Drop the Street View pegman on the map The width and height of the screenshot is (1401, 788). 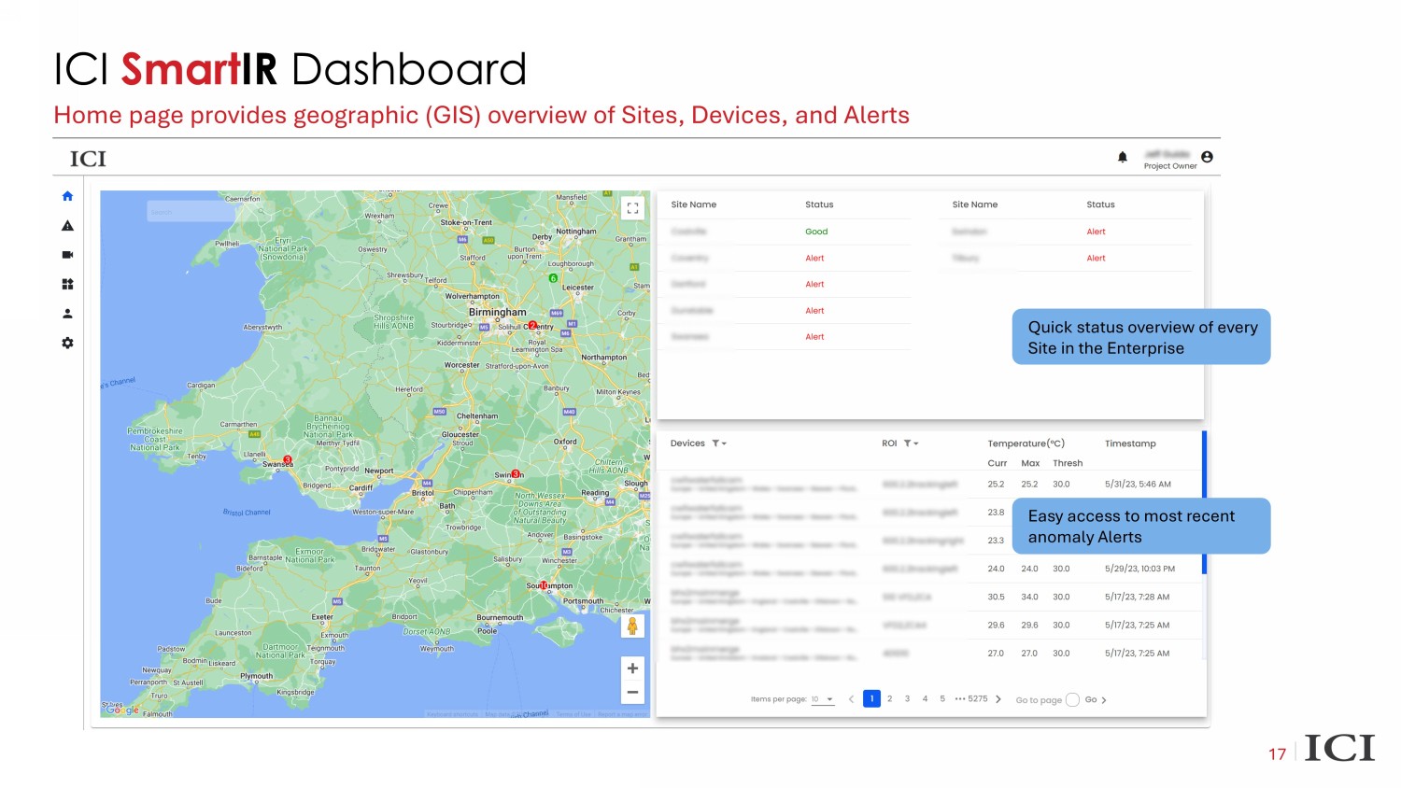point(632,626)
